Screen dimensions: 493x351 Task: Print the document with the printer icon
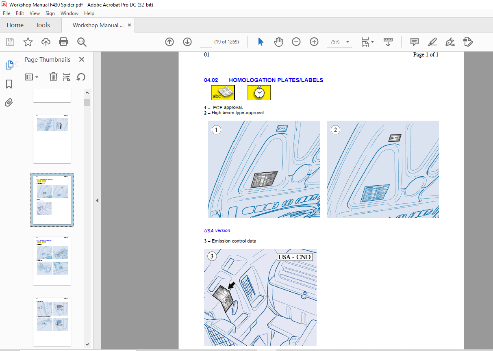[63, 42]
